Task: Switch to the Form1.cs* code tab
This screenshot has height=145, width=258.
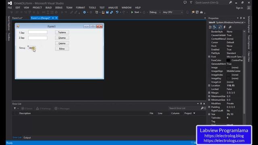Action: (17, 18)
